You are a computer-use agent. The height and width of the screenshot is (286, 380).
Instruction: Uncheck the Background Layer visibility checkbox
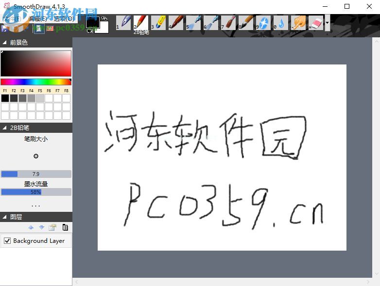(x=7, y=241)
